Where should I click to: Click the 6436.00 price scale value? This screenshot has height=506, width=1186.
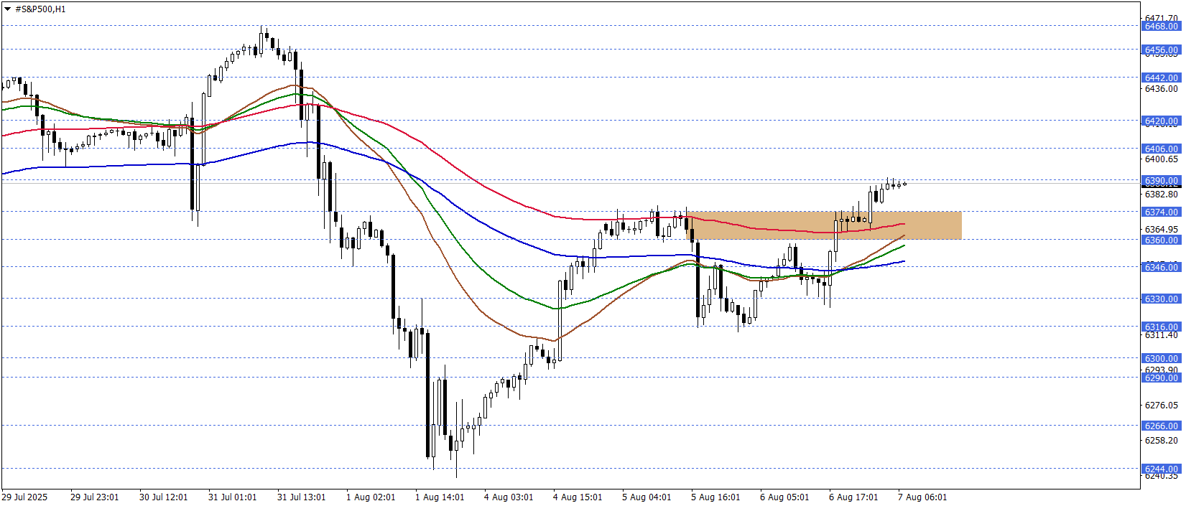1161,89
